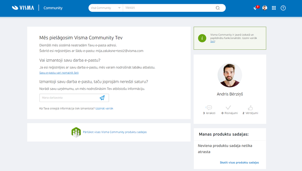Open the 0 Risinājumi count

229,113
